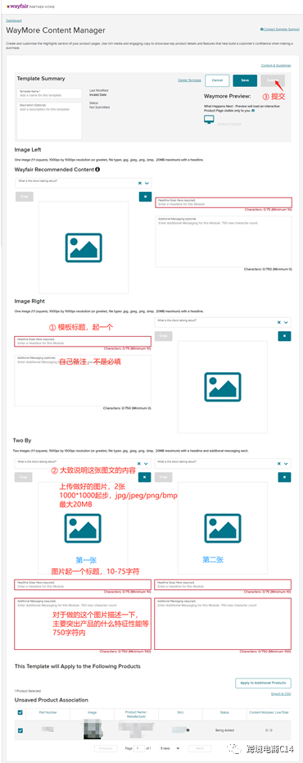The height and width of the screenshot is (763, 303).
Task: Clear the Image Left topic selection (x)
Action: pyautogui.click(x=139, y=184)
